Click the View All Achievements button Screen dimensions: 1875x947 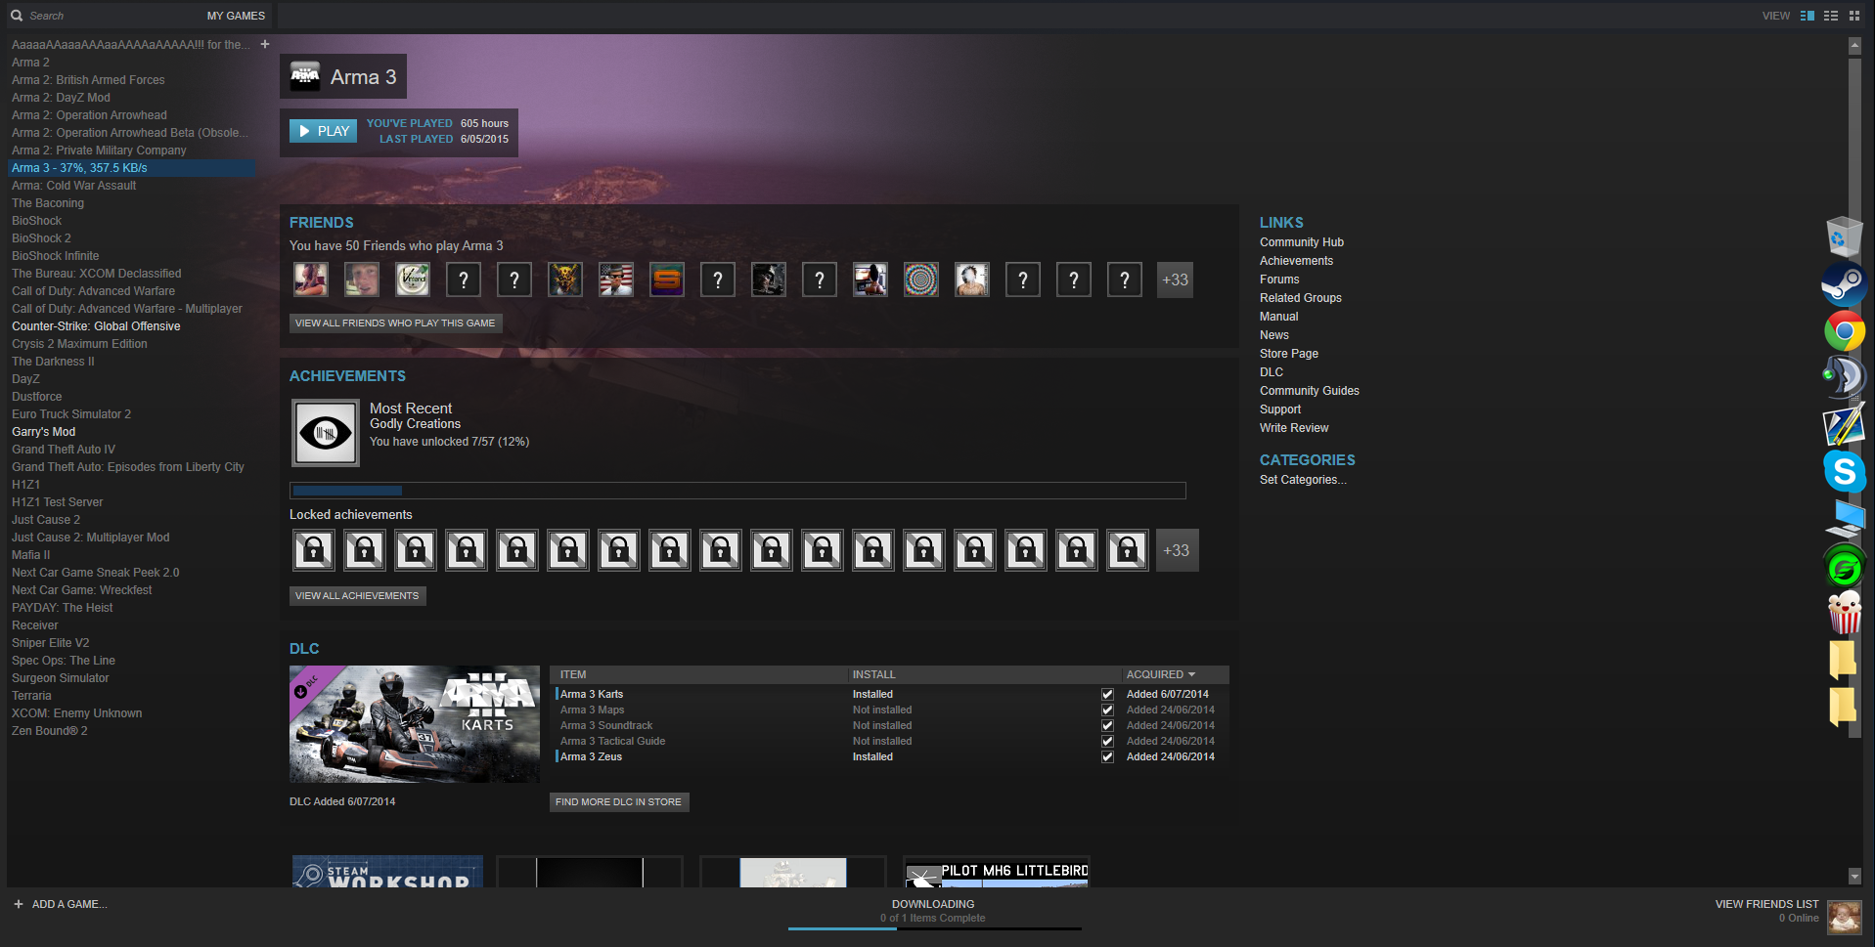tap(357, 596)
